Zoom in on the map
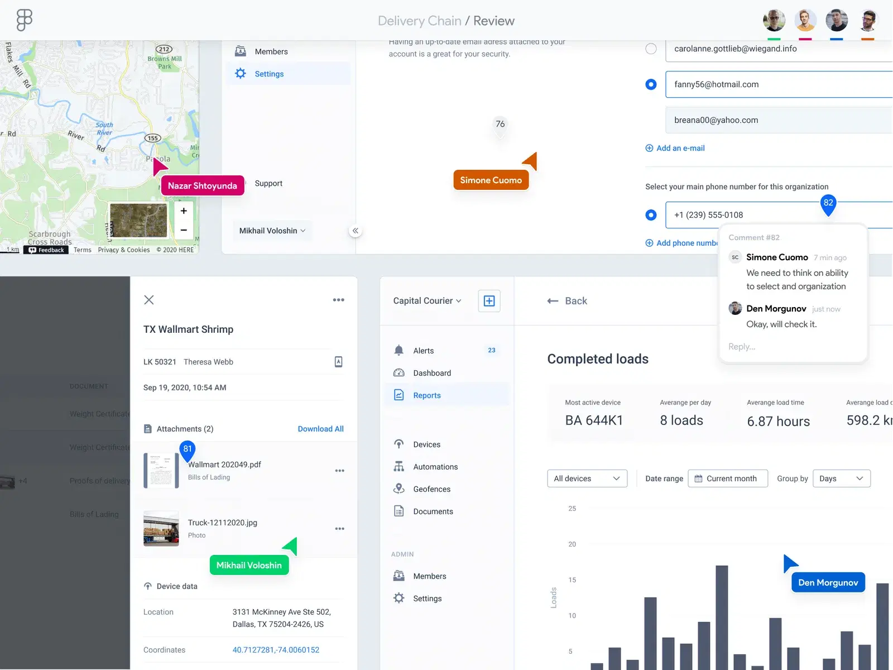Viewport: 893px width, 670px height. pos(184,211)
